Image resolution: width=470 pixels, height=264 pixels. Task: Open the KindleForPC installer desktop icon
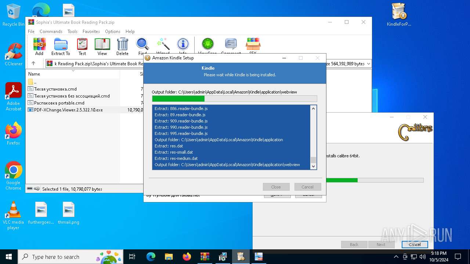(x=399, y=15)
